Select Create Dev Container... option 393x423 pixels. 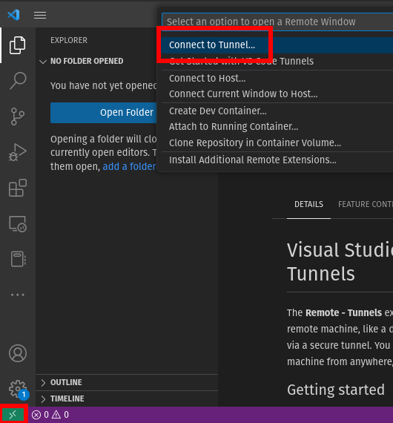pos(277,111)
